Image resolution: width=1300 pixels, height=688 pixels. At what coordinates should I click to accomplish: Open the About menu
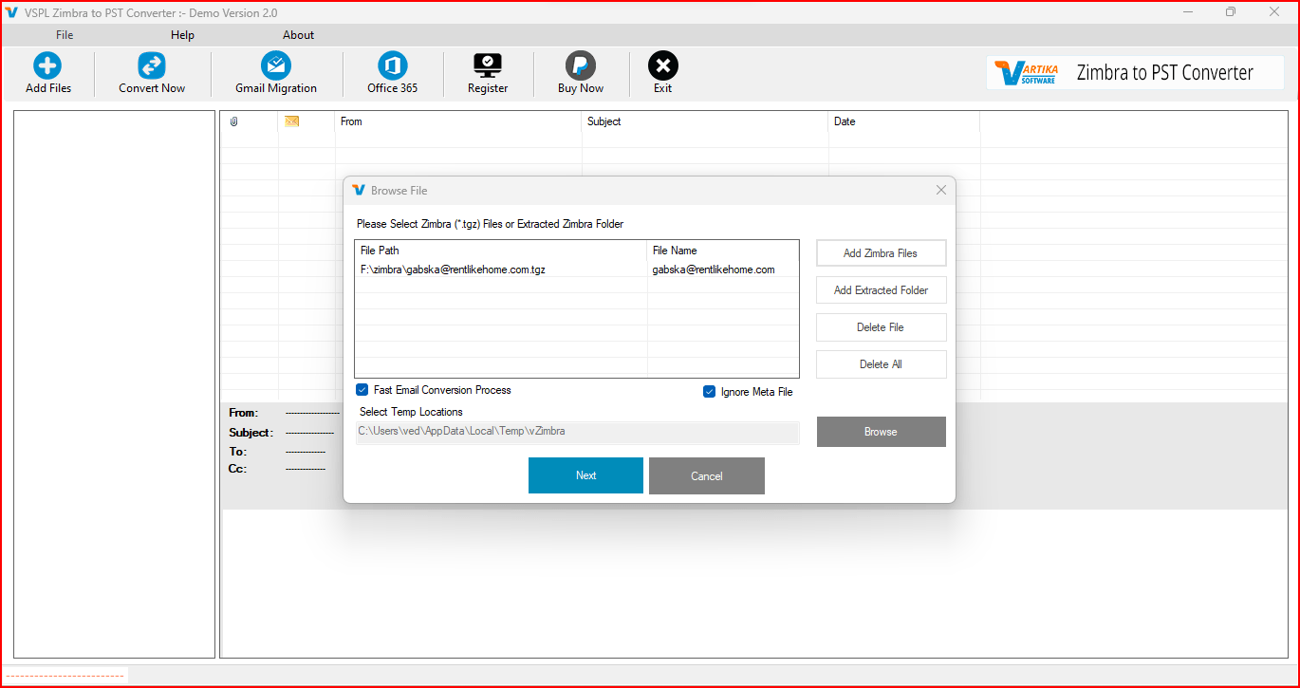(298, 35)
